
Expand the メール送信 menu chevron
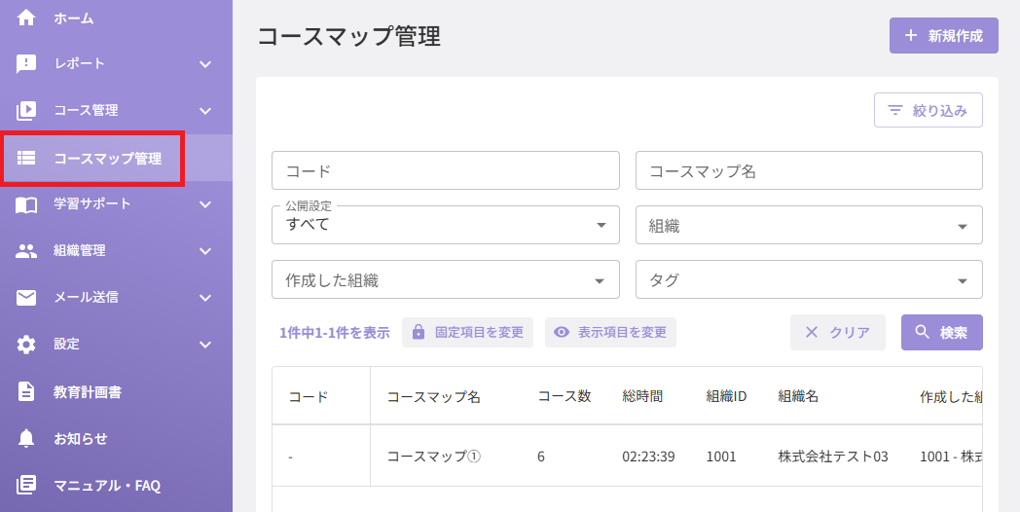click(x=205, y=299)
